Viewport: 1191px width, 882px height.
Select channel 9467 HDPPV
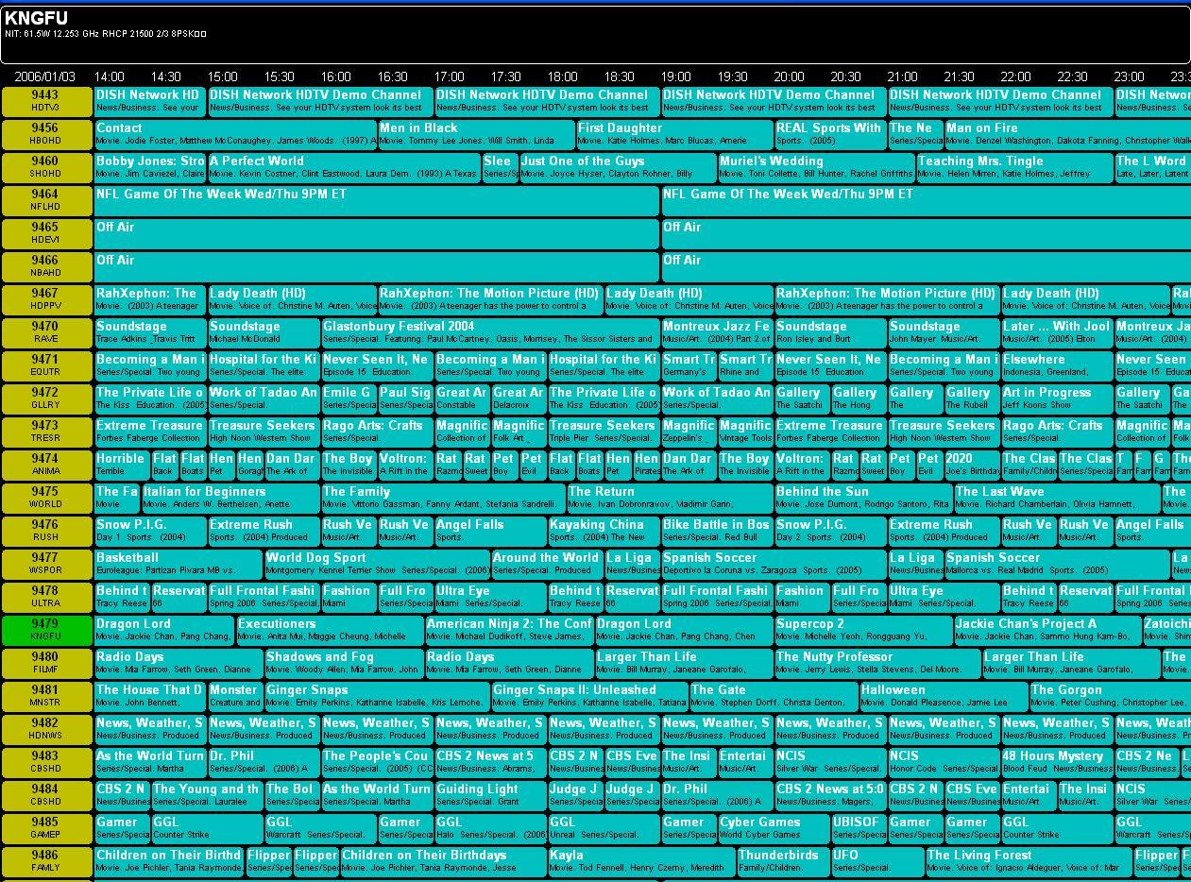(46, 299)
